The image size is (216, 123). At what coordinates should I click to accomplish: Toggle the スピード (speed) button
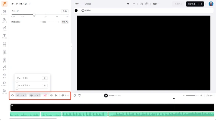[35, 95]
